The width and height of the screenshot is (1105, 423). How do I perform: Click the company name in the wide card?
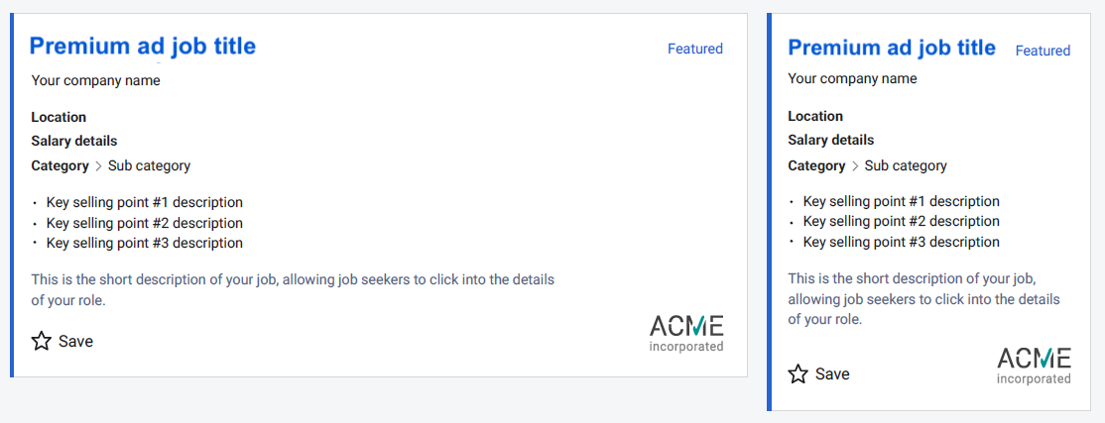[95, 80]
